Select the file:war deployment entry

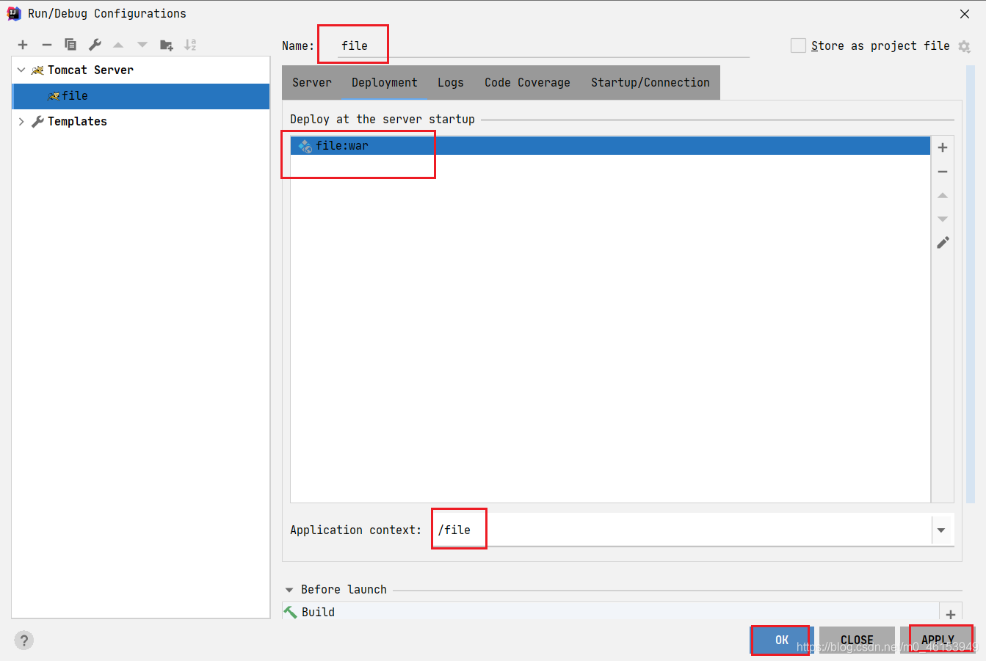[610, 146]
